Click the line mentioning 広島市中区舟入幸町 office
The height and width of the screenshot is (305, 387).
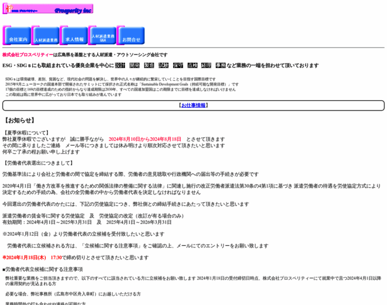(x=73, y=294)
